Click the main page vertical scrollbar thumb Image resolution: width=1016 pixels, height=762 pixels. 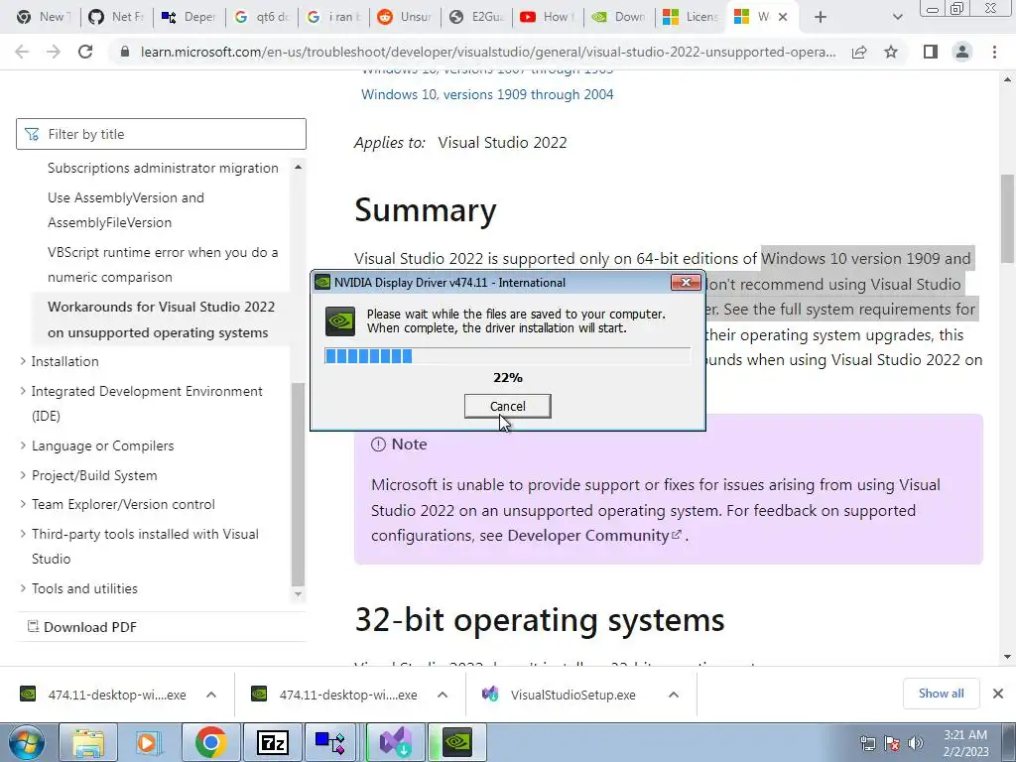pyautogui.click(x=1008, y=218)
